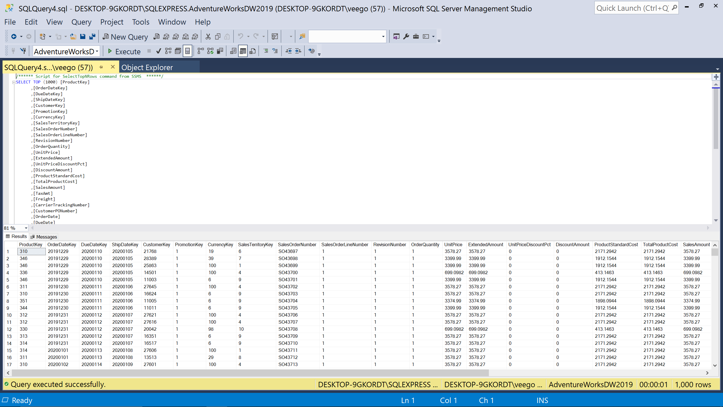Click the Quick Launch search box

[x=632, y=8]
